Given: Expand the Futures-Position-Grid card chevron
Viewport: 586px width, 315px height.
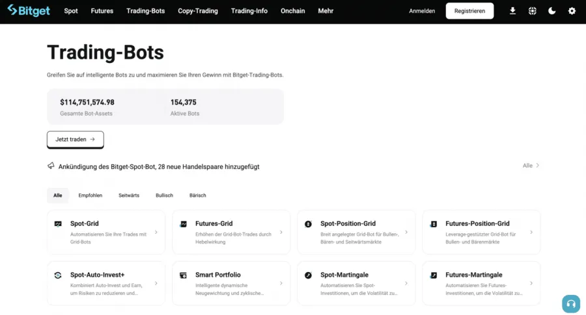Looking at the screenshot, I should [531, 233].
